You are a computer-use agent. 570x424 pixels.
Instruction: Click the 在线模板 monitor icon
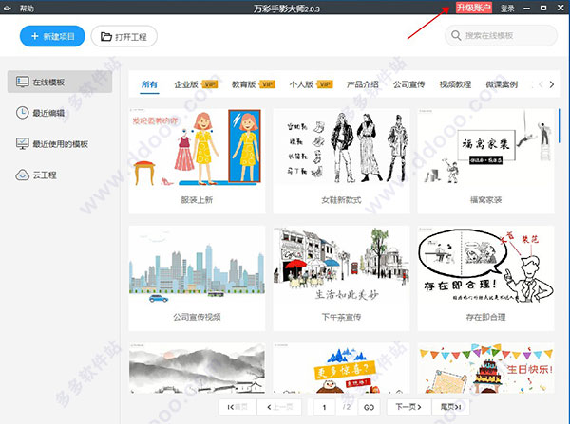(x=23, y=82)
